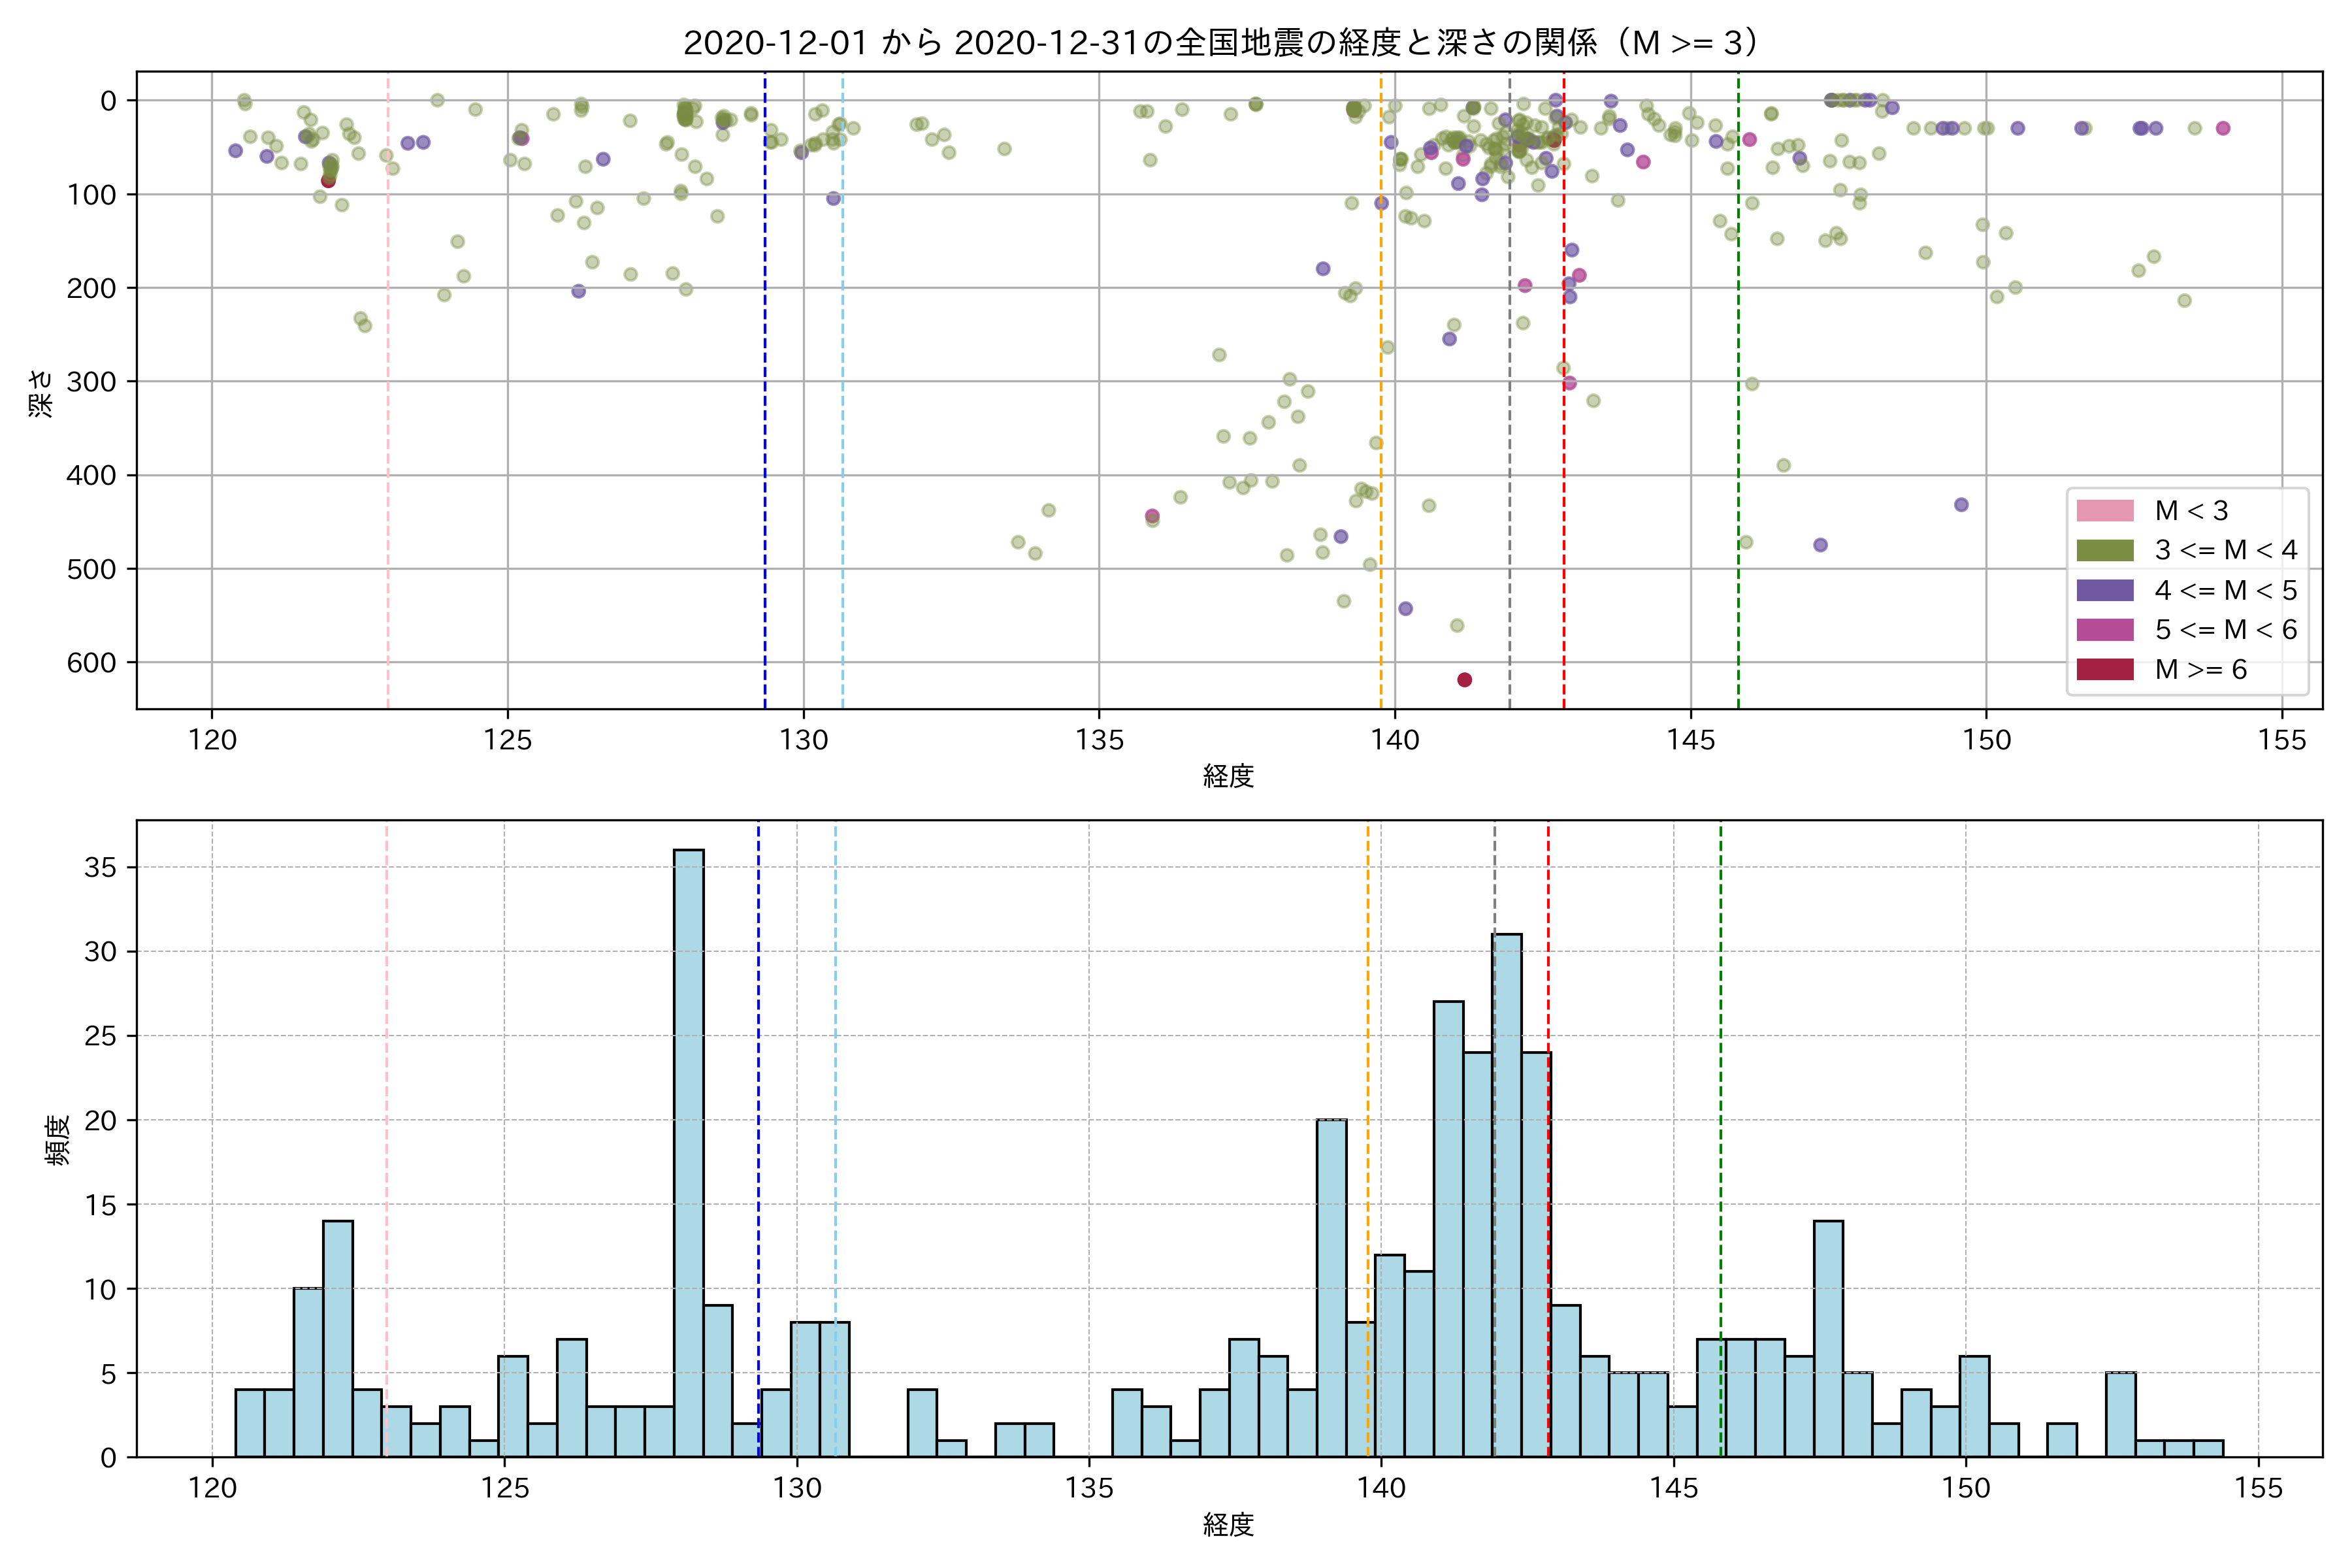Click the pink M < 3 legend swatch
The image size is (2352, 1568).
click(2104, 511)
